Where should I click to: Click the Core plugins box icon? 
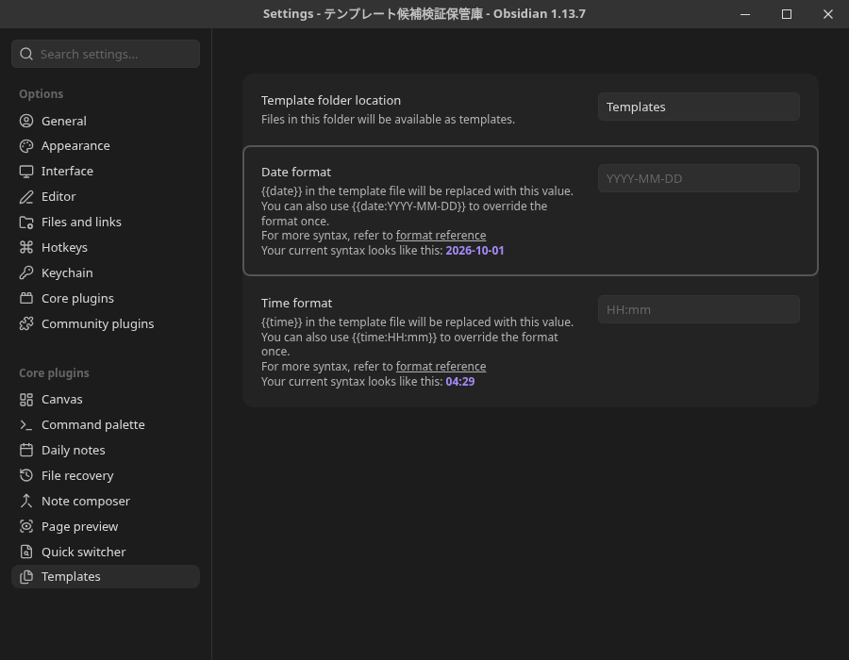(26, 299)
